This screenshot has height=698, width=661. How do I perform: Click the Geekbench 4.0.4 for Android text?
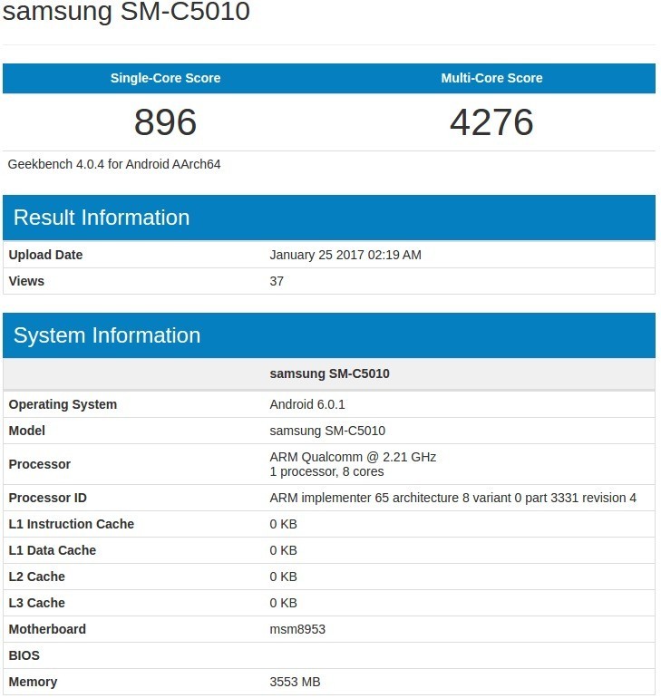click(x=114, y=164)
